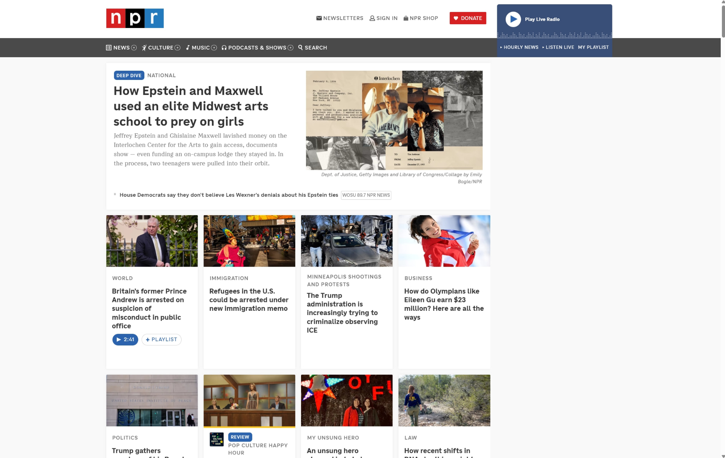Image resolution: width=725 pixels, height=458 pixels.
Task: Expand the News menu plus button
Action: pyautogui.click(x=134, y=48)
